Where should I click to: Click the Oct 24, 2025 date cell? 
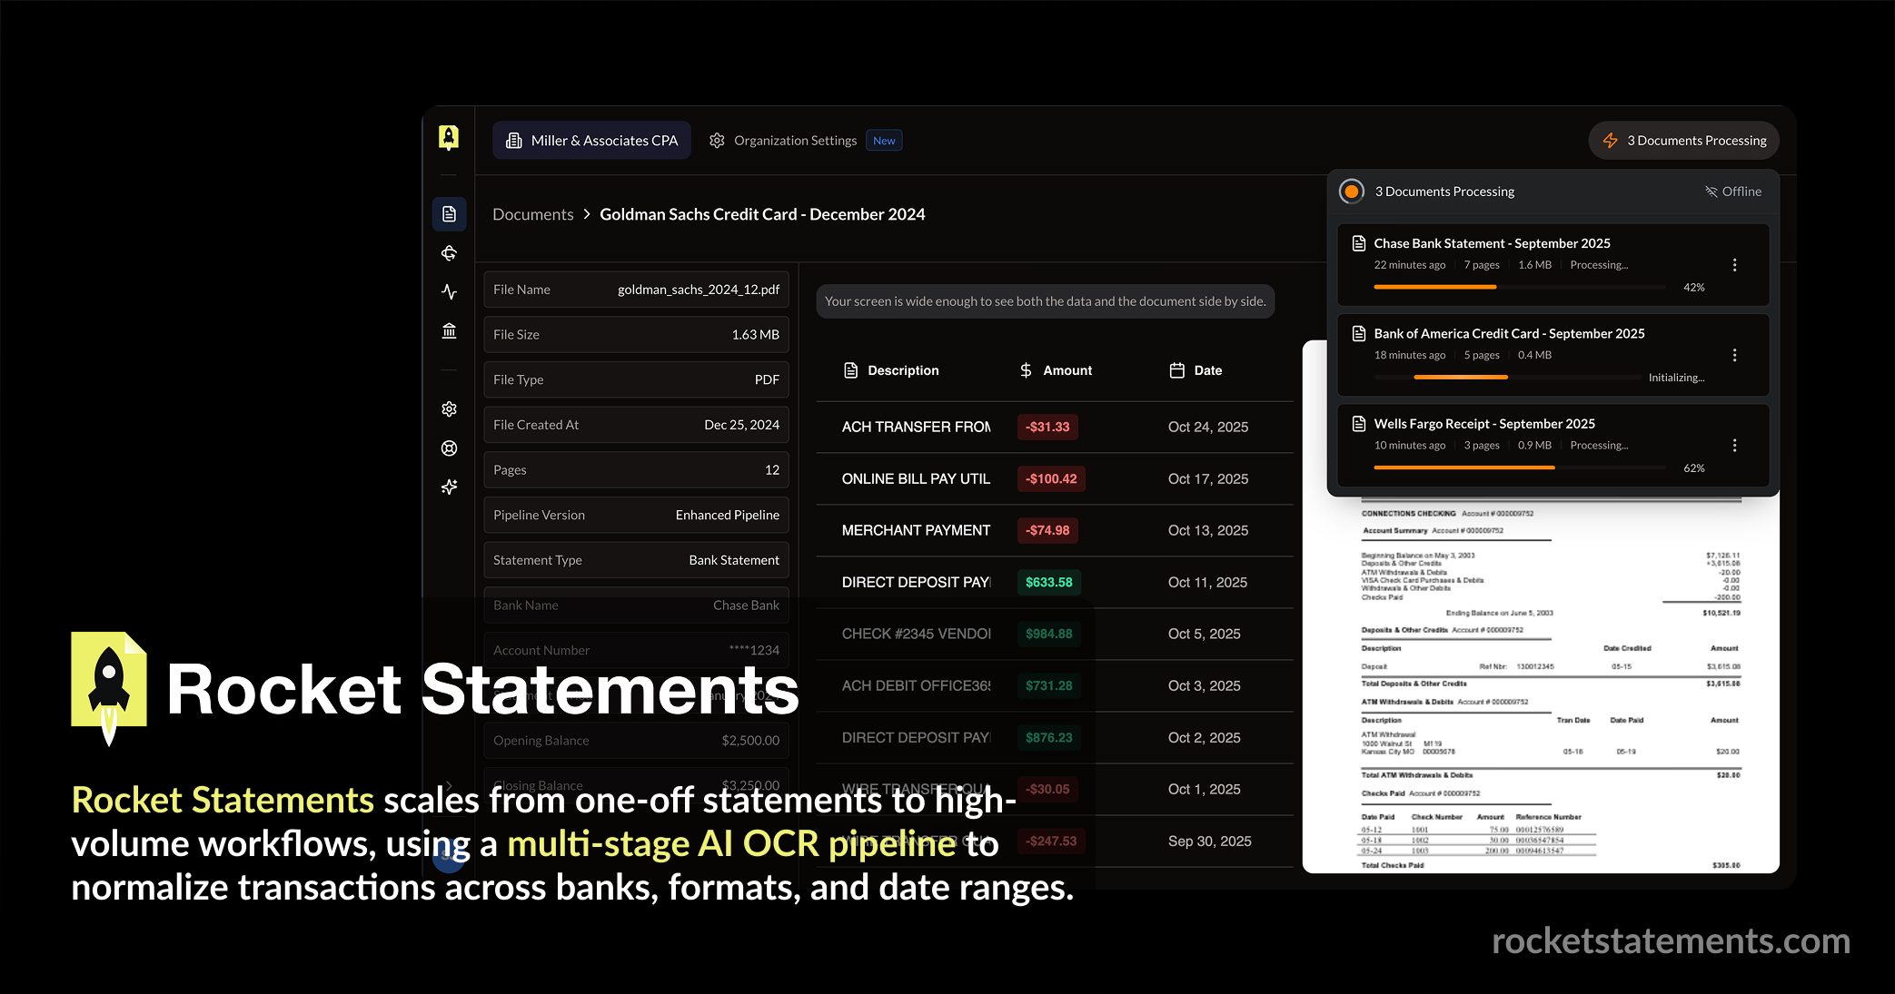(x=1208, y=427)
